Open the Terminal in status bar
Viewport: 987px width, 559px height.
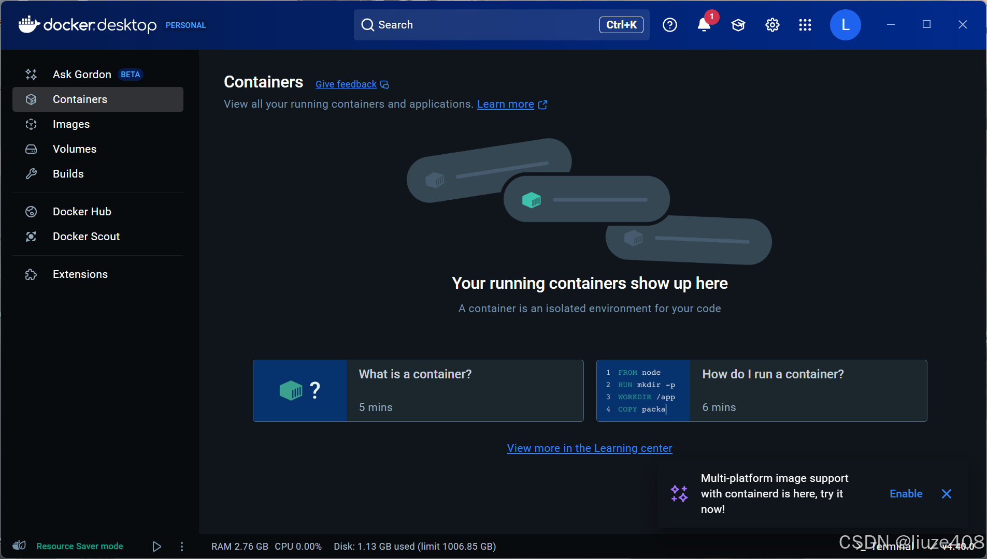[x=885, y=546]
